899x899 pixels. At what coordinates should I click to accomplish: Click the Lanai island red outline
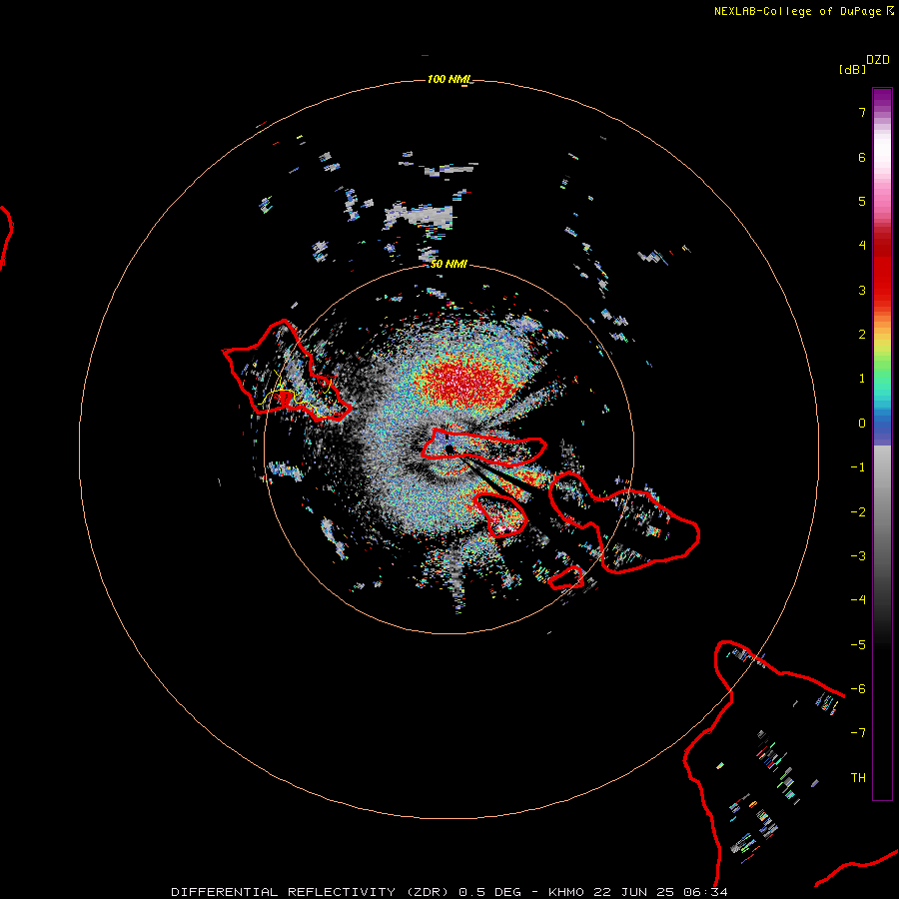(x=500, y=515)
